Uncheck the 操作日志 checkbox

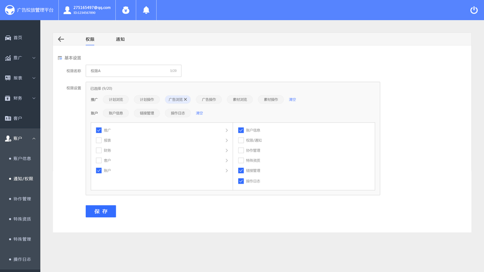point(241,181)
